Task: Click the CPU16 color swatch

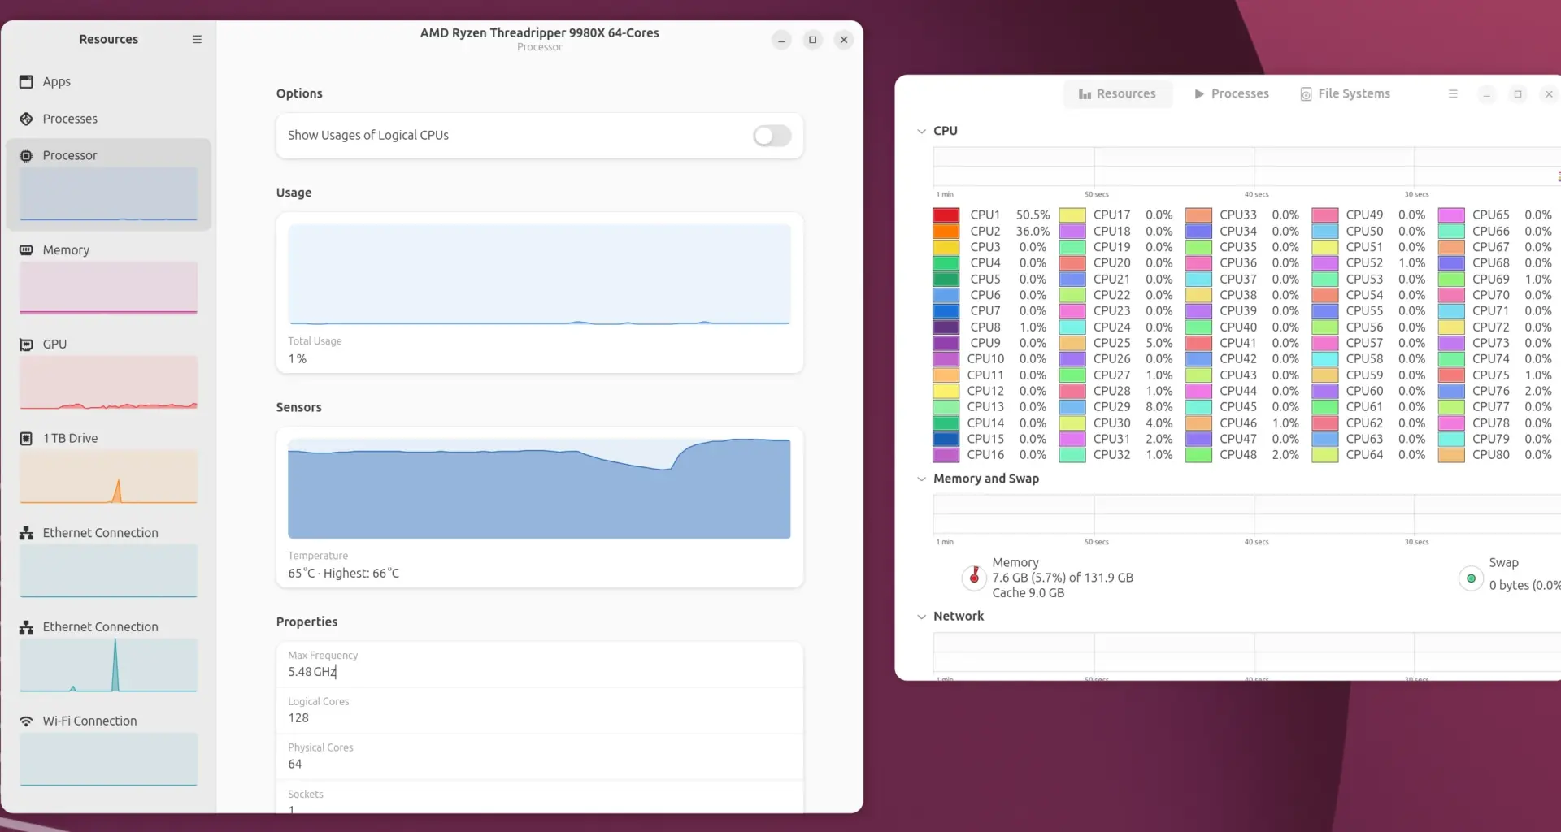Action: (x=946, y=455)
